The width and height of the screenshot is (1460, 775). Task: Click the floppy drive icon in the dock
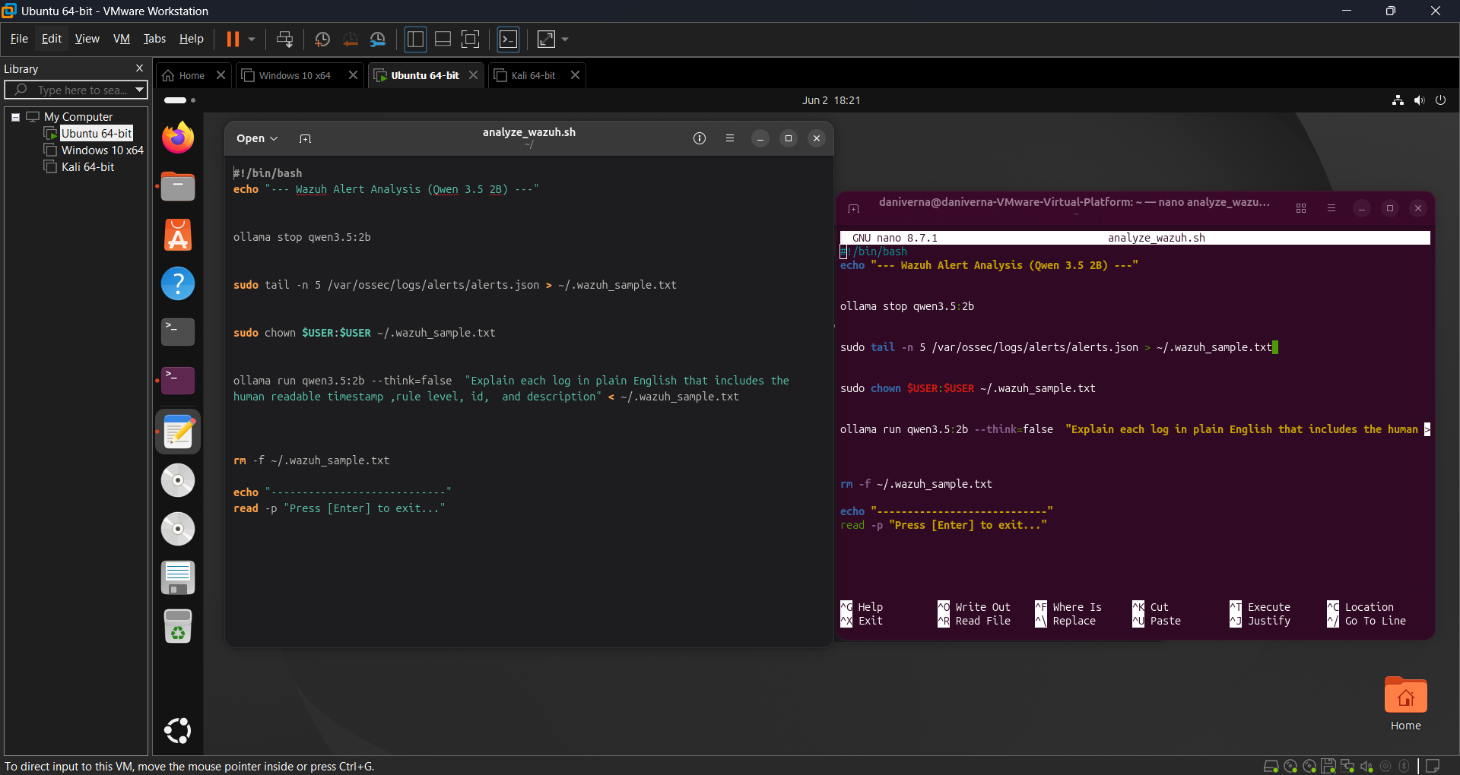click(178, 578)
